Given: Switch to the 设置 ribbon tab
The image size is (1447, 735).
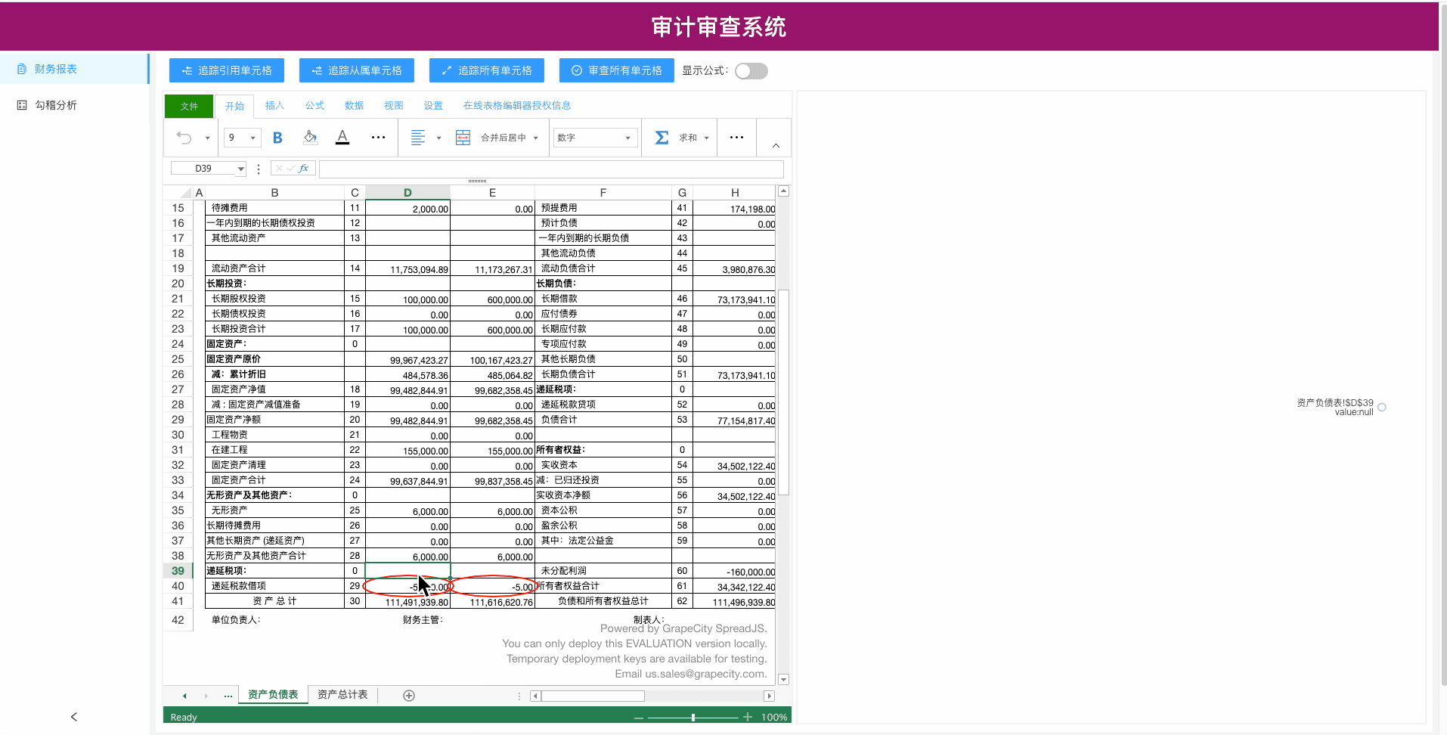Looking at the screenshot, I should 433,106.
